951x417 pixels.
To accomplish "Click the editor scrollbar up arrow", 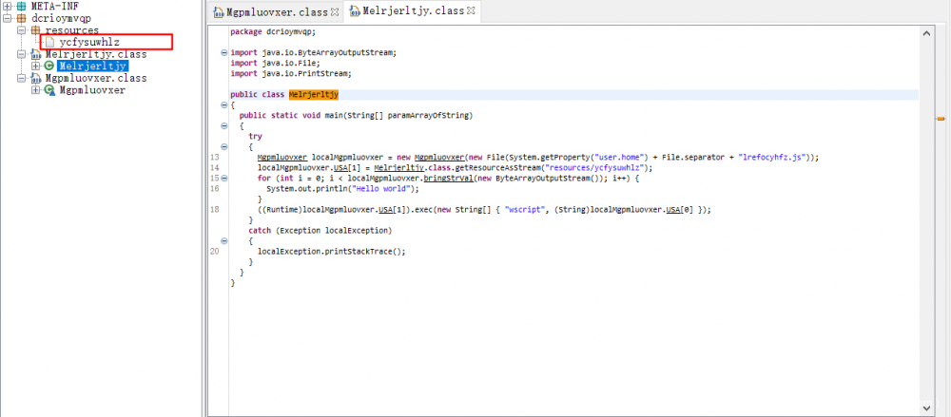I will (926, 34).
